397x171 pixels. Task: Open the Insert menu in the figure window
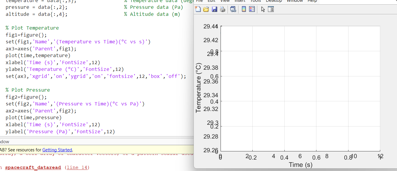pyautogui.click(x=240, y=1)
